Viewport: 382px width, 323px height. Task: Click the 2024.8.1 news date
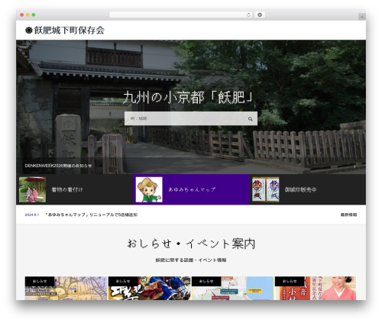[32, 215]
